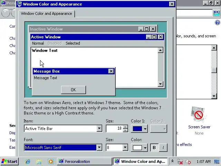The image size is (221, 166).
Task: Open the disabled Color 2 picker
Action: [x=159, y=129]
